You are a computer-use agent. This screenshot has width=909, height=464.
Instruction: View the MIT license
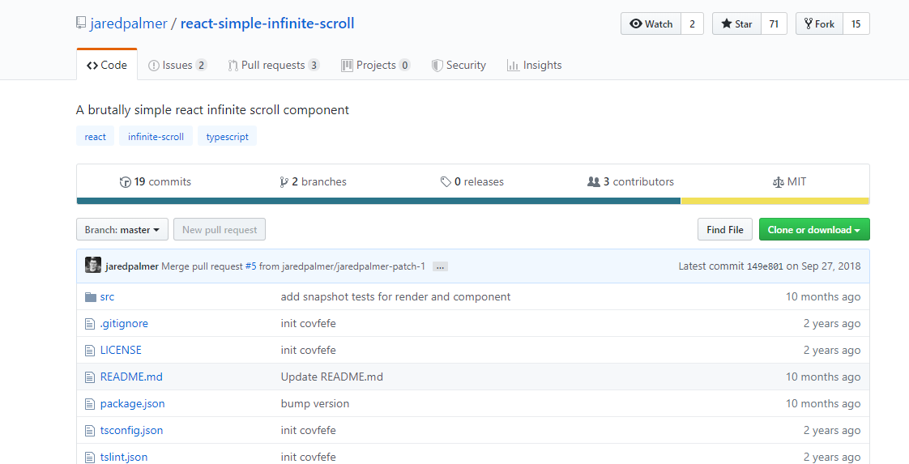coord(790,182)
